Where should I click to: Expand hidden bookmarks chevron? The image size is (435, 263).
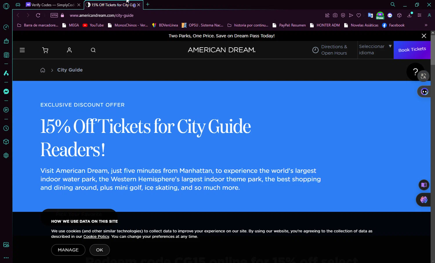pos(426,25)
